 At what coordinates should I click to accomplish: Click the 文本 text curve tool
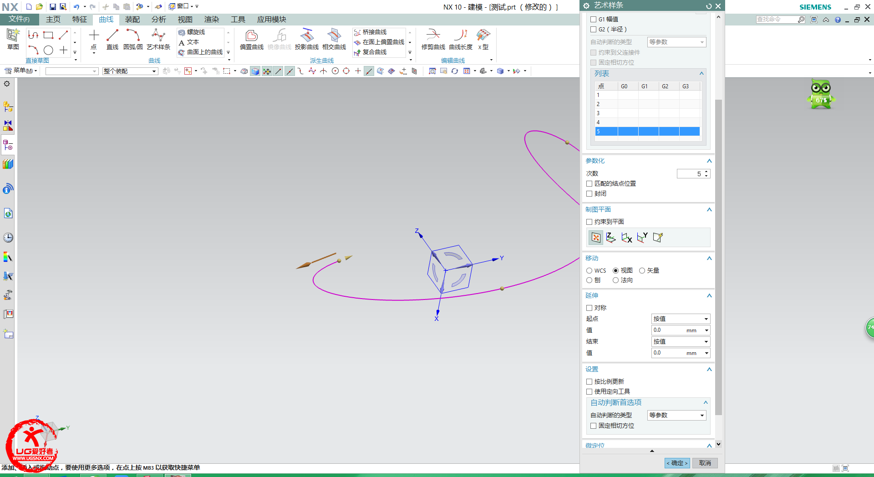188,42
